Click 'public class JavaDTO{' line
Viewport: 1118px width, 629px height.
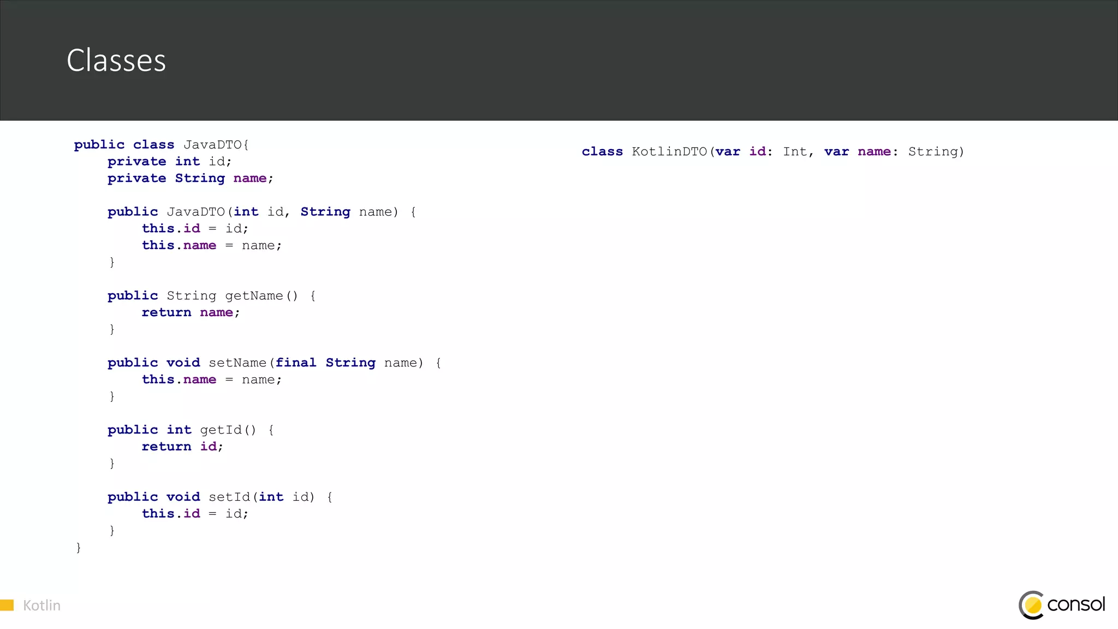click(x=162, y=145)
